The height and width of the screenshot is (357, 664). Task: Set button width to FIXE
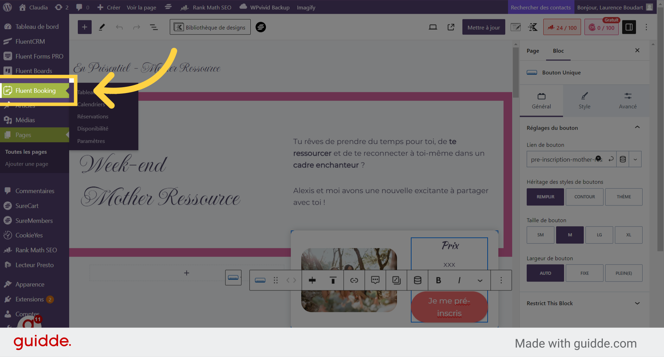(584, 273)
